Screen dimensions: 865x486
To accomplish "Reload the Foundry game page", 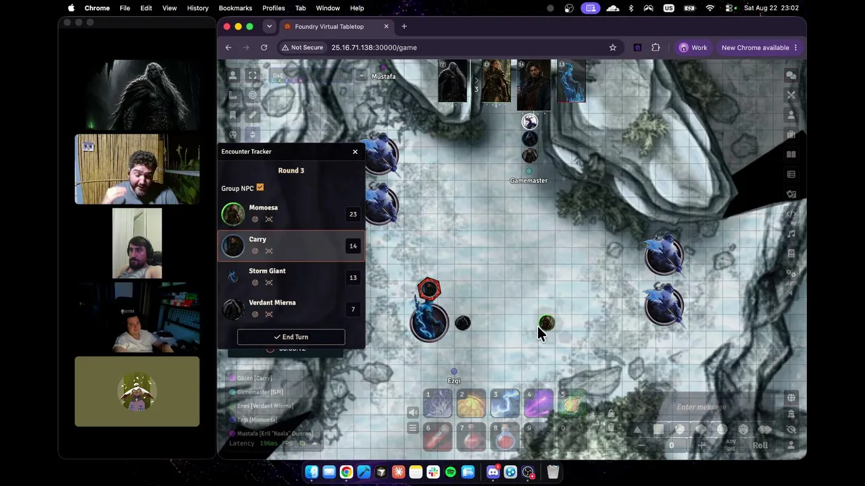I will (264, 47).
